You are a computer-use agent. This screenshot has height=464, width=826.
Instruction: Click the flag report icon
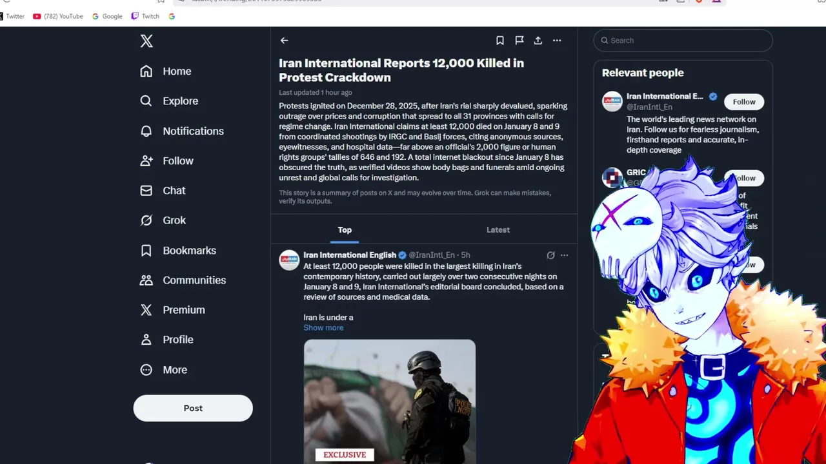coord(519,40)
